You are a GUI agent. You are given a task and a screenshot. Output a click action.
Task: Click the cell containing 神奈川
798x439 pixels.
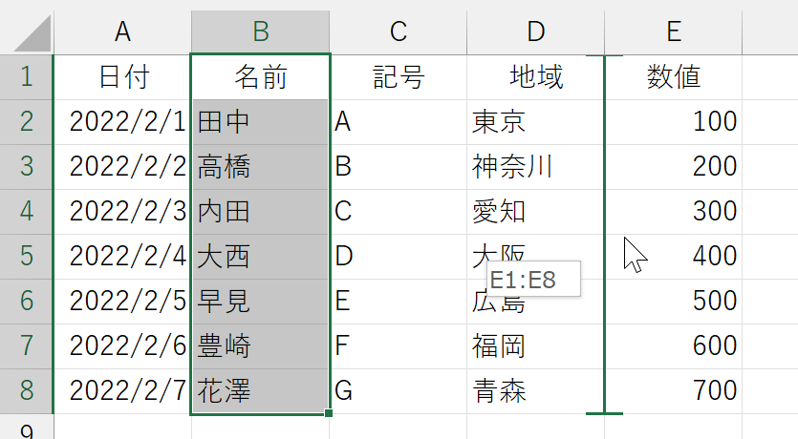535,167
